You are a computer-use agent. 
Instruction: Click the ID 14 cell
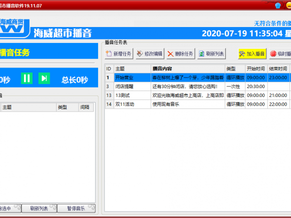click(109, 104)
